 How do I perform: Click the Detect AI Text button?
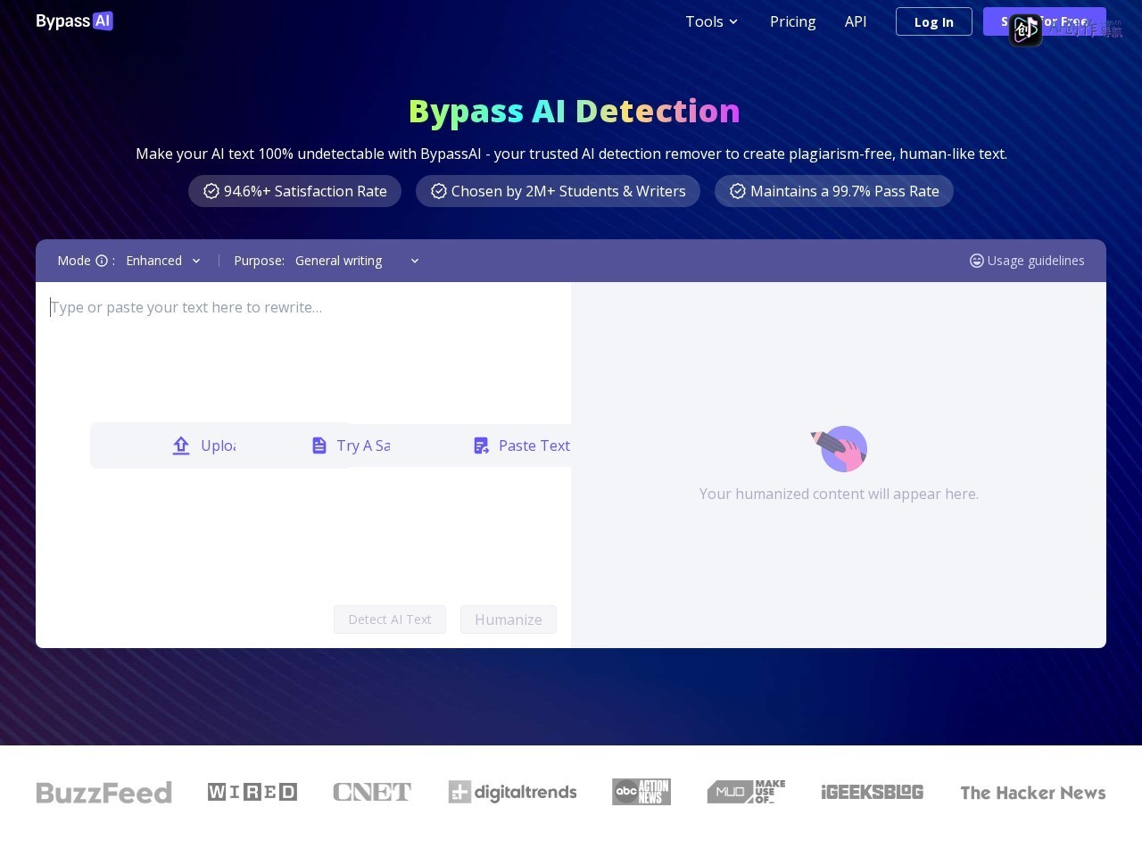(x=390, y=620)
